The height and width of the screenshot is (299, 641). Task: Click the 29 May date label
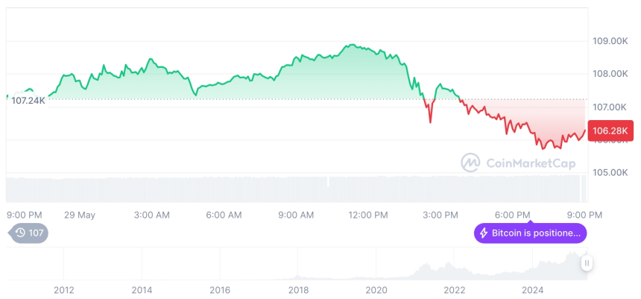pos(80,215)
